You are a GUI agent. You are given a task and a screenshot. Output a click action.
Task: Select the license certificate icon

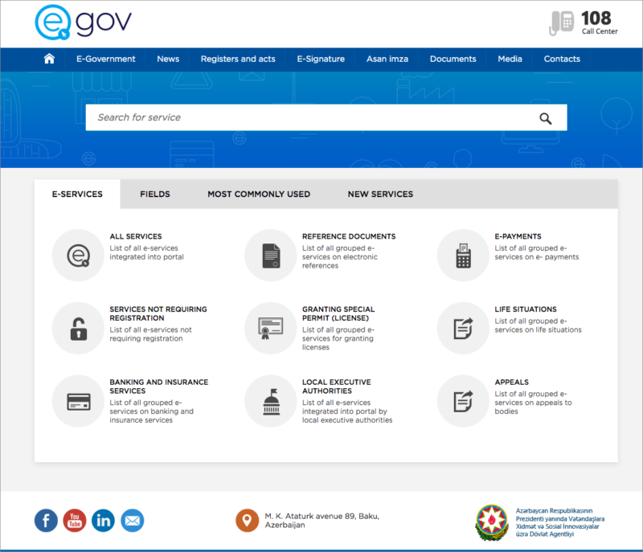[270, 328]
